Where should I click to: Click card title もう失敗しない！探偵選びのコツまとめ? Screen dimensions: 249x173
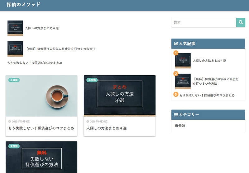click(x=41, y=128)
